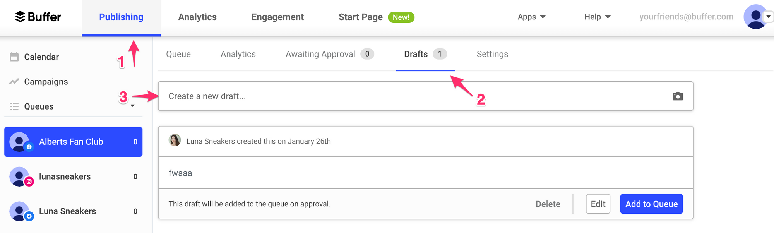Image resolution: width=774 pixels, height=233 pixels.
Task: Click the camera icon in draft box
Action: [678, 96]
